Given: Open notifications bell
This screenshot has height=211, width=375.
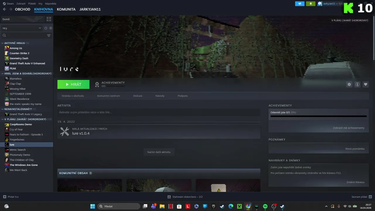Looking at the screenshot, I should click(311, 4).
